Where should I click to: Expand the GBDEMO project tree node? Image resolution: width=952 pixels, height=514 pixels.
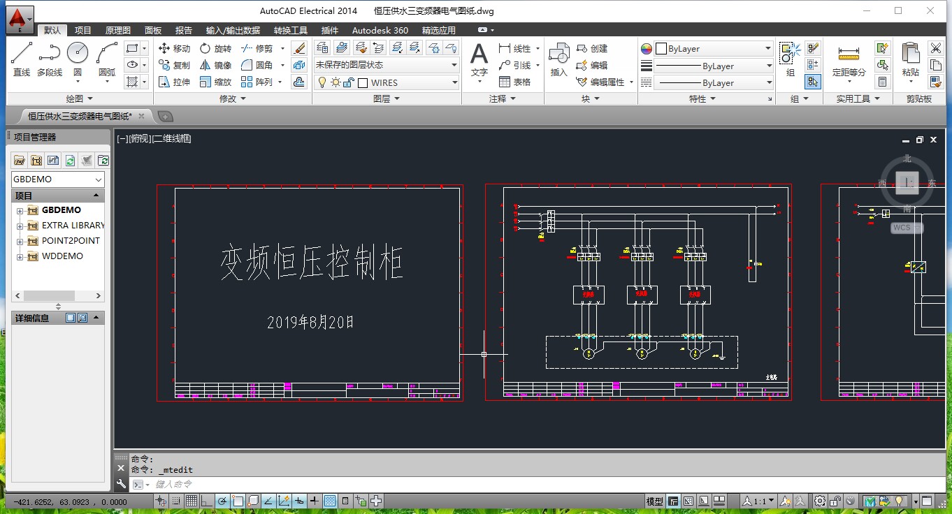click(20, 210)
